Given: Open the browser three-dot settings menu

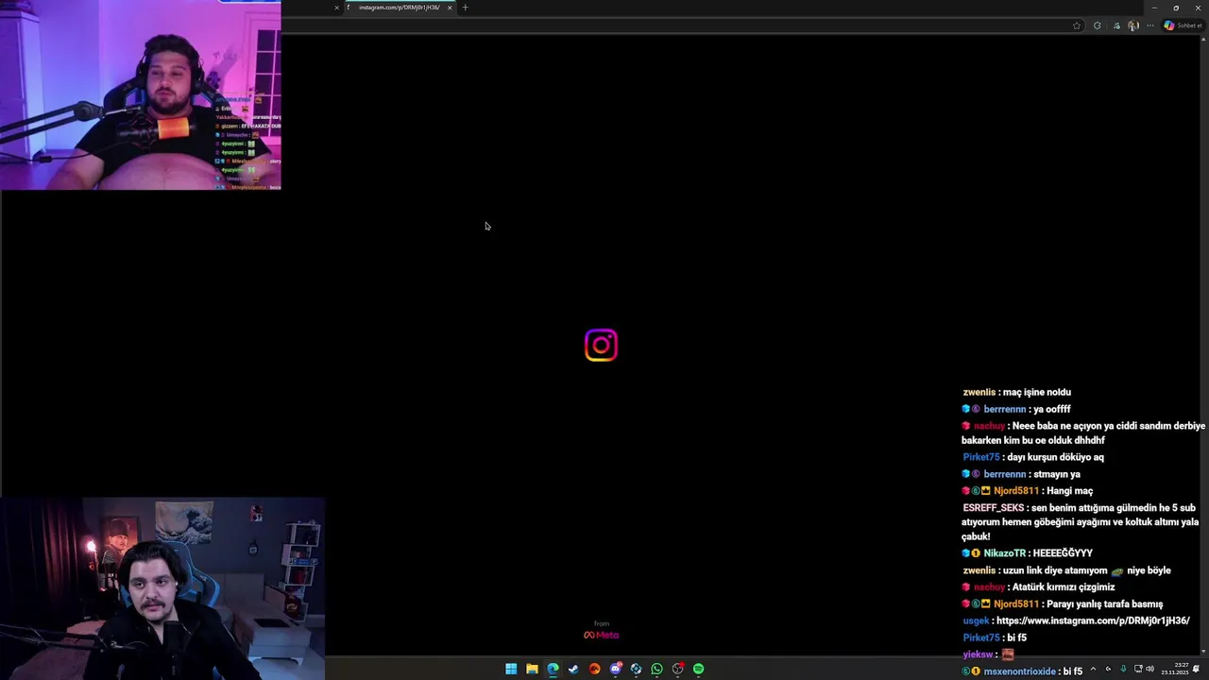Looking at the screenshot, I should coord(1149,25).
